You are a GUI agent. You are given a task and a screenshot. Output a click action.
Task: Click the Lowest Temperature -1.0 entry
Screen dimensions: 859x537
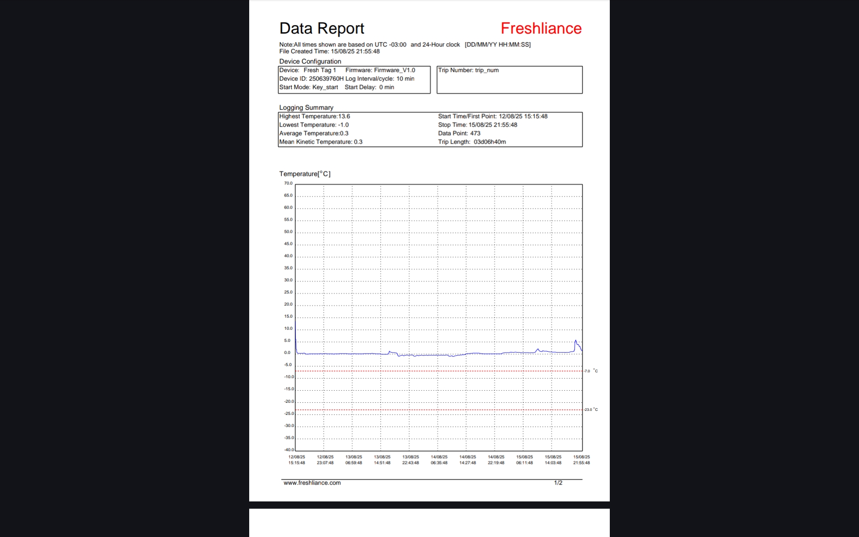(x=314, y=125)
